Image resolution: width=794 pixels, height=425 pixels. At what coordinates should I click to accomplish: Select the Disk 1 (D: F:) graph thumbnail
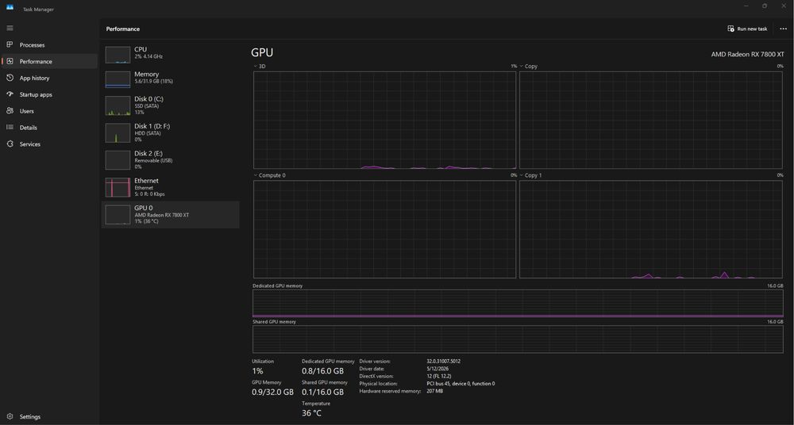(x=118, y=133)
